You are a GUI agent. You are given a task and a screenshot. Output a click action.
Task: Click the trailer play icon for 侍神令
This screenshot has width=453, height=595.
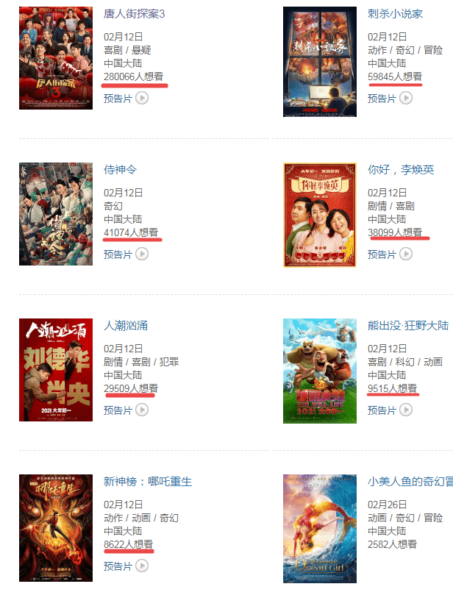coord(142,254)
